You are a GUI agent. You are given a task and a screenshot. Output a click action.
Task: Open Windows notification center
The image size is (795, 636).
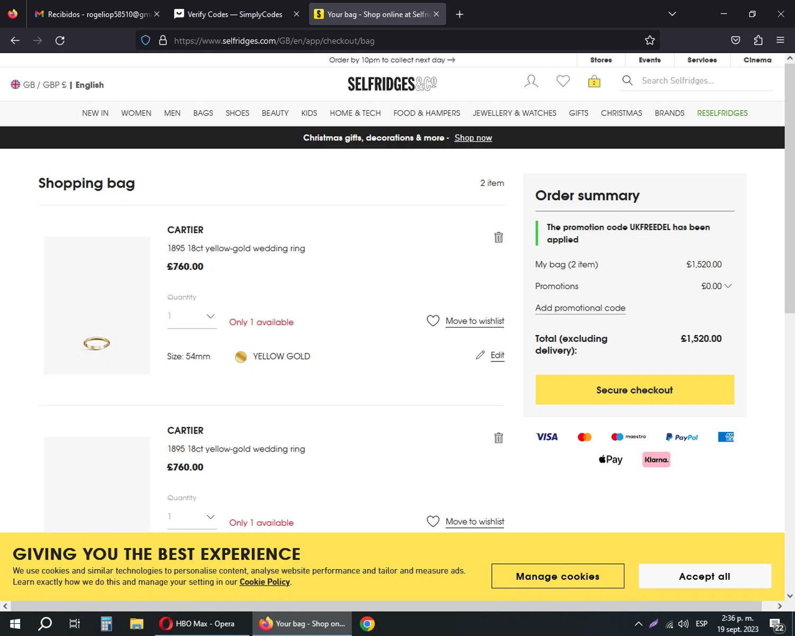(x=776, y=624)
